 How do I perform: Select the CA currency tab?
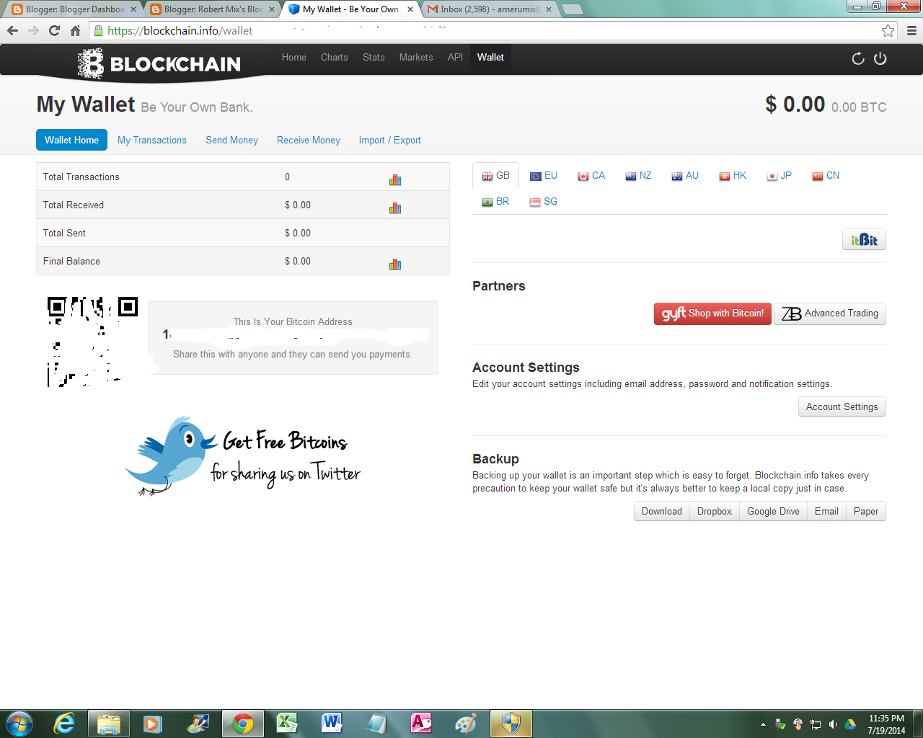pyautogui.click(x=591, y=176)
